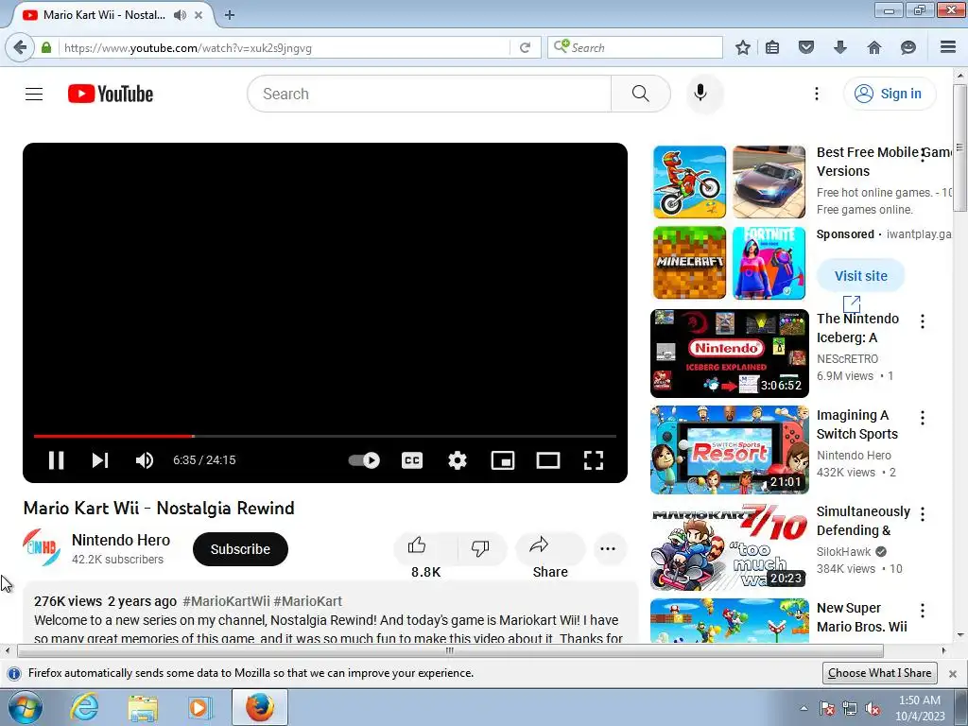Dismiss the Firefox data notification bar
Screen dimensions: 968x726
tap(953, 673)
